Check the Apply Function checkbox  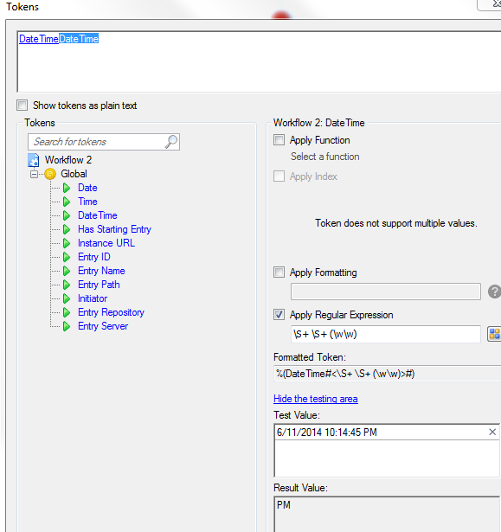pos(279,140)
